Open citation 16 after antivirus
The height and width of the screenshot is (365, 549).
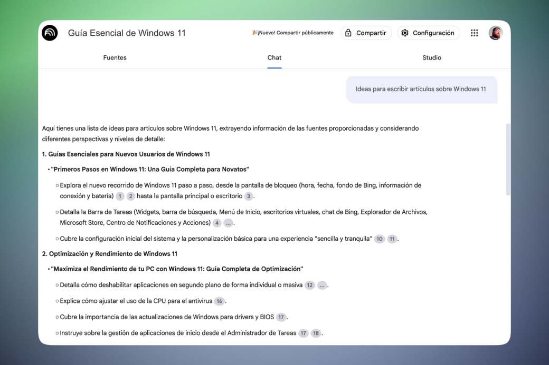tap(219, 301)
